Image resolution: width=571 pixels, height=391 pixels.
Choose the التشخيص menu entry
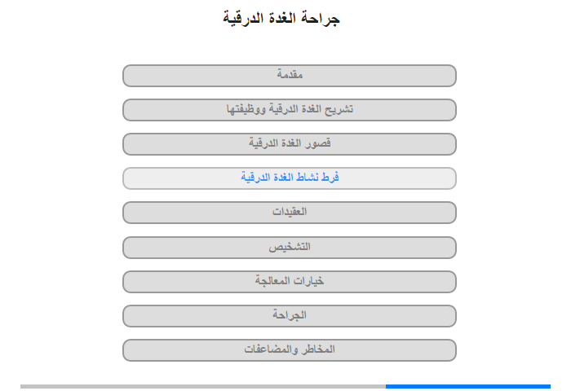[289, 248]
